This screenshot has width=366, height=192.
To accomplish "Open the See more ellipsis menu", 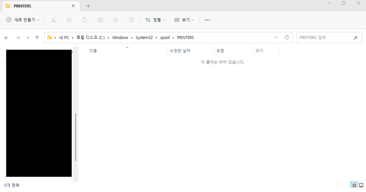I will [207, 20].
